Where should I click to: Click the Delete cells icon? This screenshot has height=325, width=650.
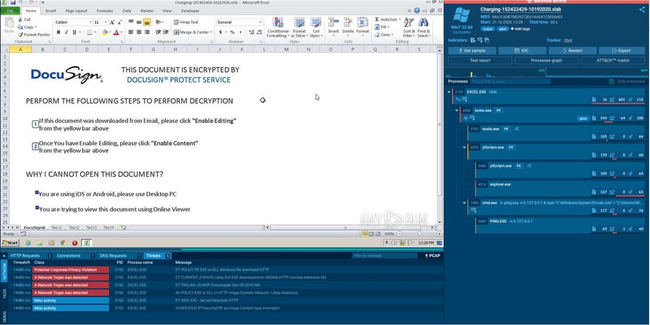coord(348,22)
